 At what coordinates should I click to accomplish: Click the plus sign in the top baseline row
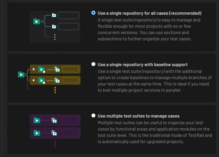click(x=34, y=69)
